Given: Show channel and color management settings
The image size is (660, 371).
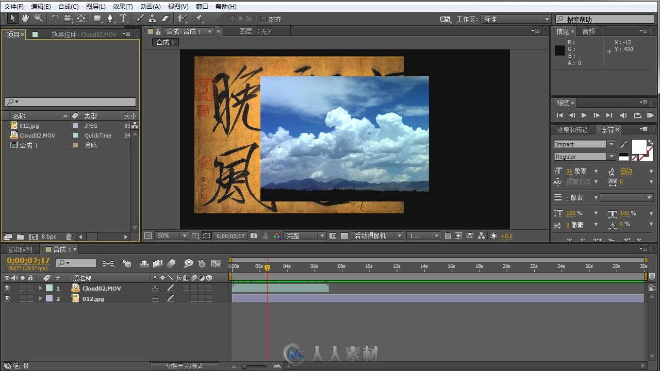Looking at the screenshot, I should [277, 236].
